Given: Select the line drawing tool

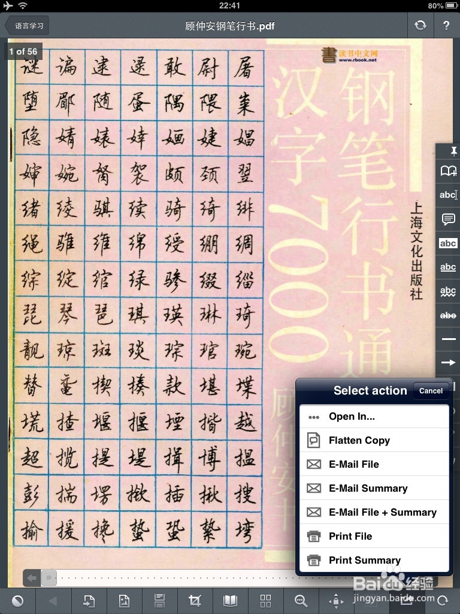Looking at the screenshot, I should click(x=448, y=339).
